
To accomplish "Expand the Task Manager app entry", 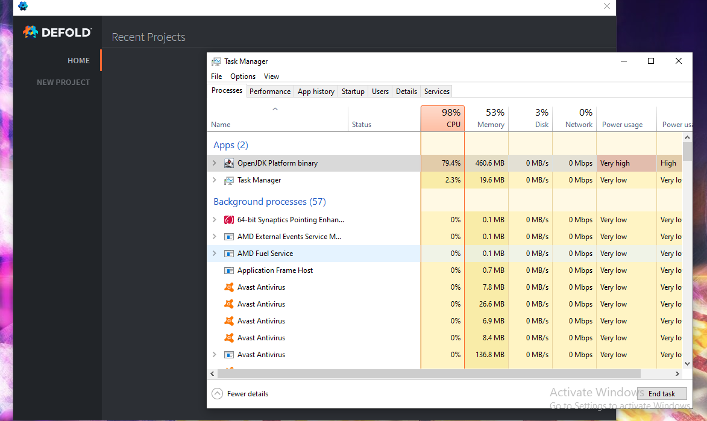I will coord(215,179).
